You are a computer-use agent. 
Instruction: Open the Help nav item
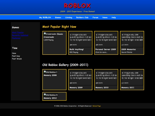click(114, 17)
